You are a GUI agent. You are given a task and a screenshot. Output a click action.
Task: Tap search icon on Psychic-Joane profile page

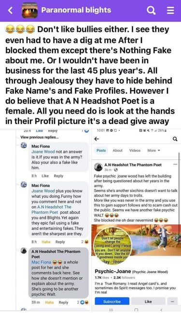(x=175, y=139)
